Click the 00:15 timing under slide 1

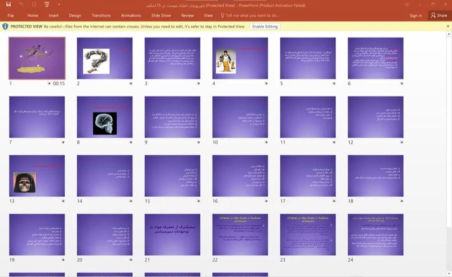[x=59, y=83]
